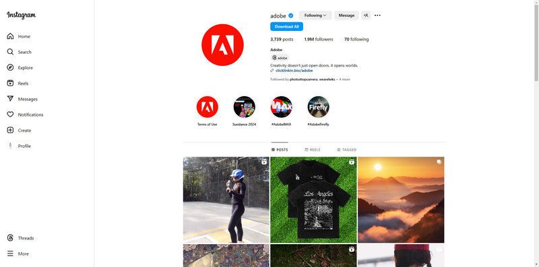Click the adobe username heading

tap(278, 15)
